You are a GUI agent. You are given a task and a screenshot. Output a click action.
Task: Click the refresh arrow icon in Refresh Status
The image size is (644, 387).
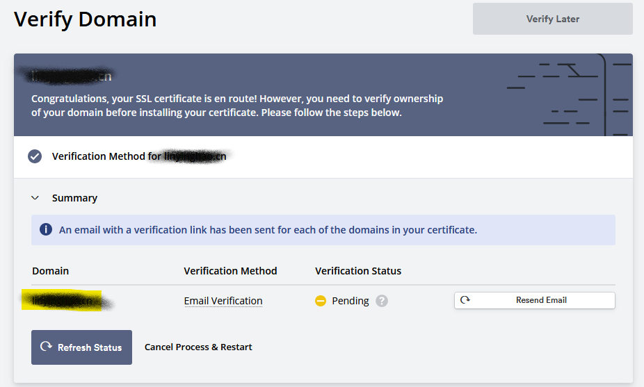(x=46, y=347)
